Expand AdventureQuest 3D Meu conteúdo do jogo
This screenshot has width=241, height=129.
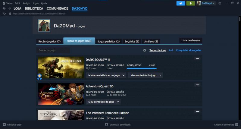pyautogui.click(x=103, y=102)
